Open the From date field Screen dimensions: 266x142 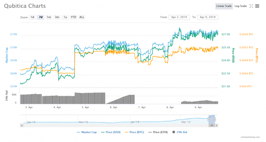[179, 17]
